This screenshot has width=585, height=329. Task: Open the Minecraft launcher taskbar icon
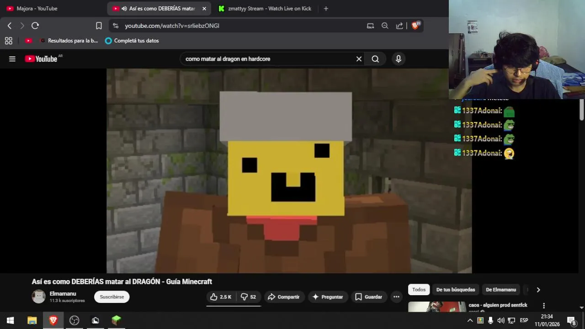click(x=116, y=320)
